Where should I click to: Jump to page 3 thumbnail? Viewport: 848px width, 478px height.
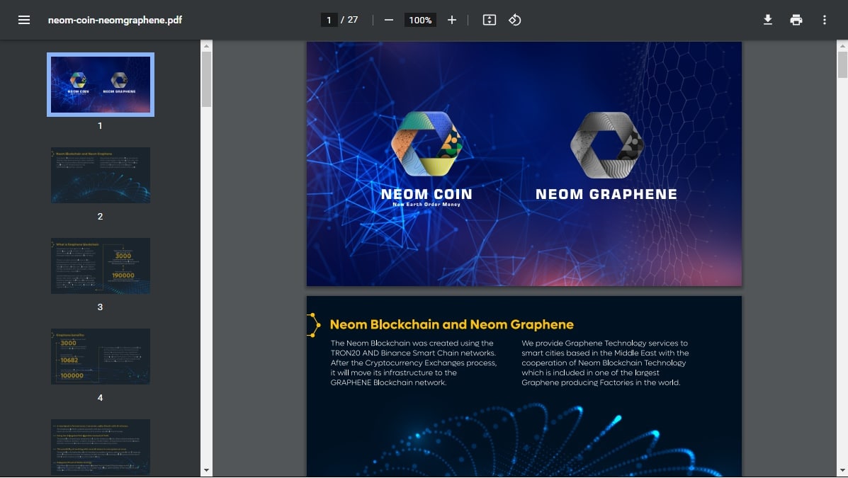point(101,266)
